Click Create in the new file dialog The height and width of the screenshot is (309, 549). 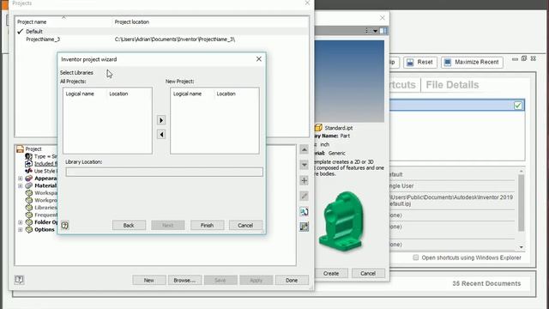pyautogui.click(x=331, y=273)
